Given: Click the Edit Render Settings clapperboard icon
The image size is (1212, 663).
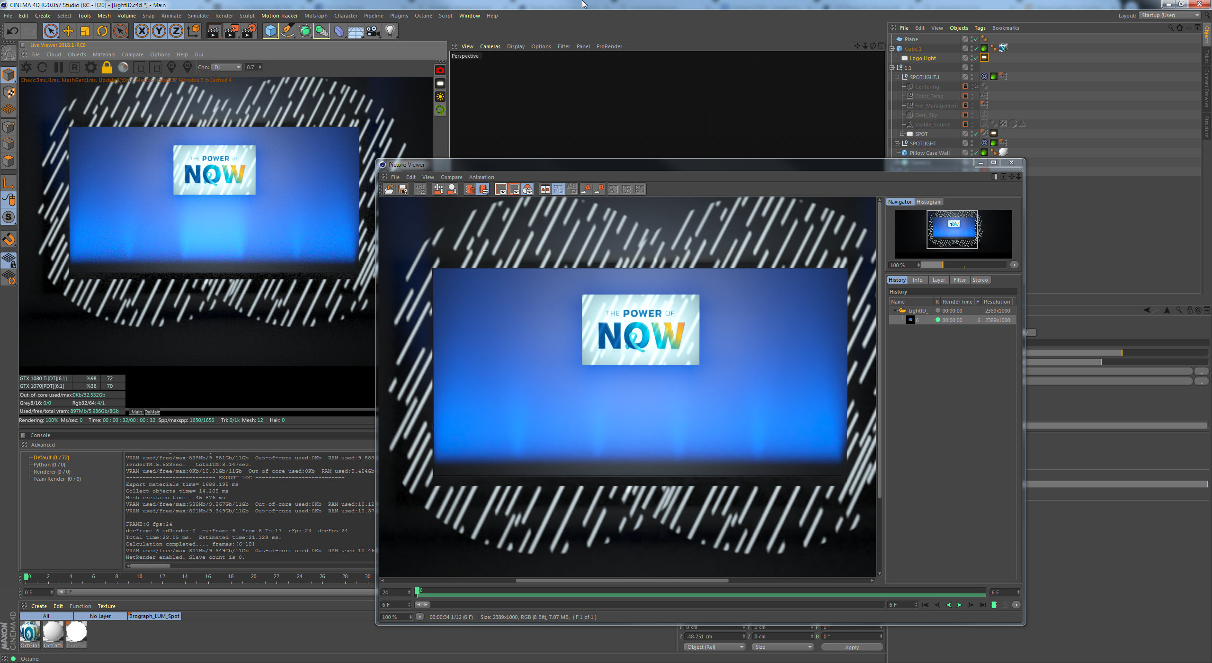Looking at the screenshot, I should (249, 31).
